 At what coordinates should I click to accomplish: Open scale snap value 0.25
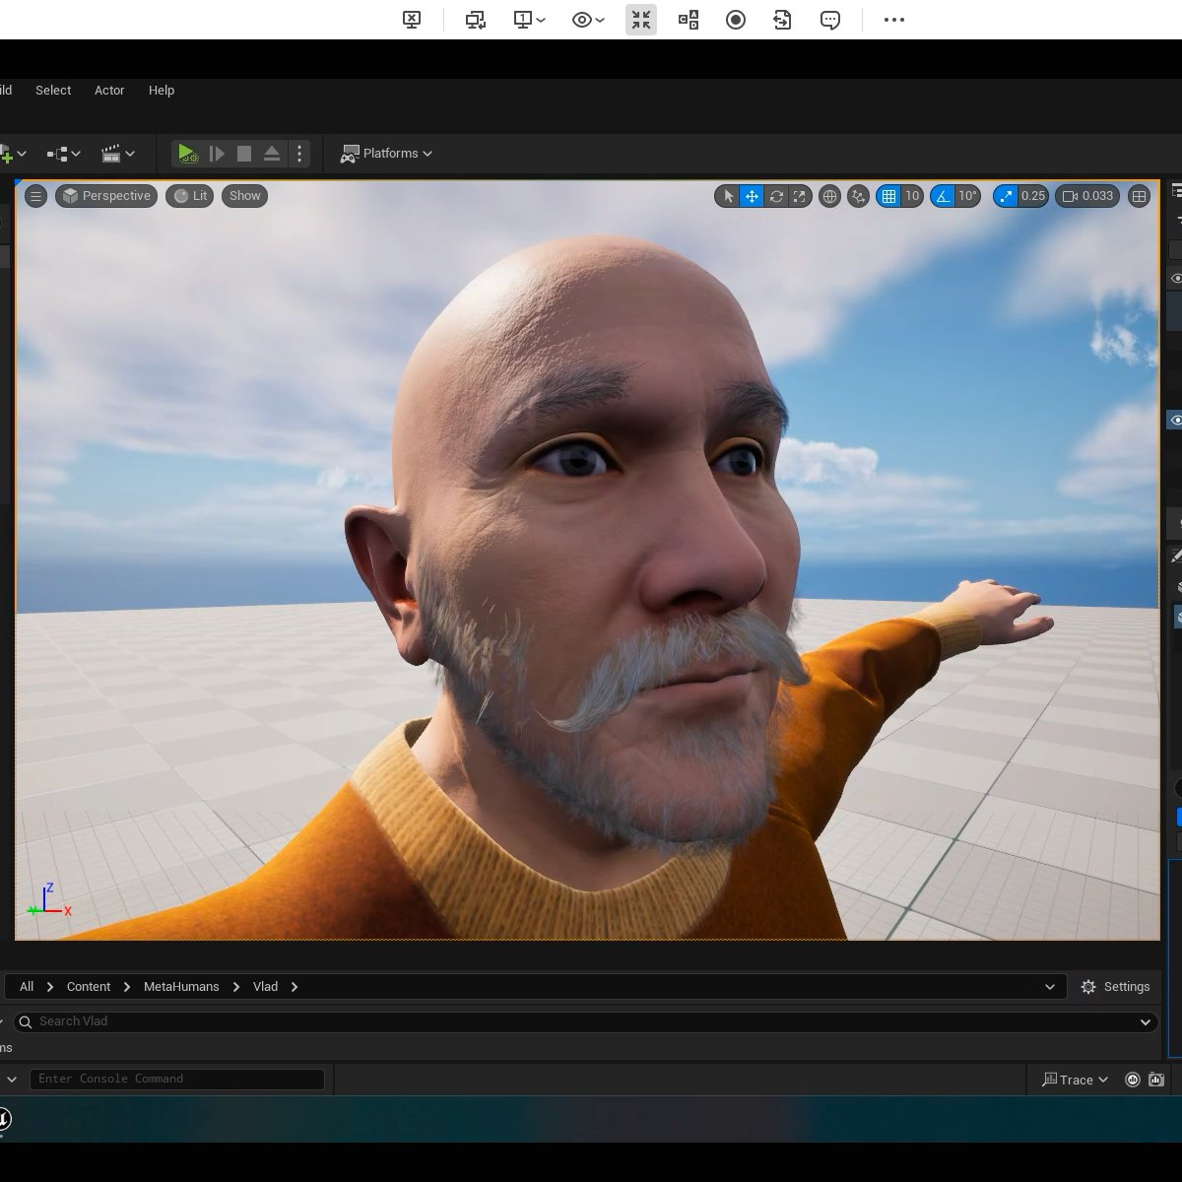pos(1033,196)
